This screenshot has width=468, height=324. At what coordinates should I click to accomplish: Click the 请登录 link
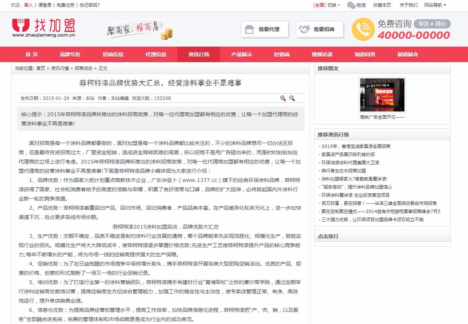[x=45, y=5]
